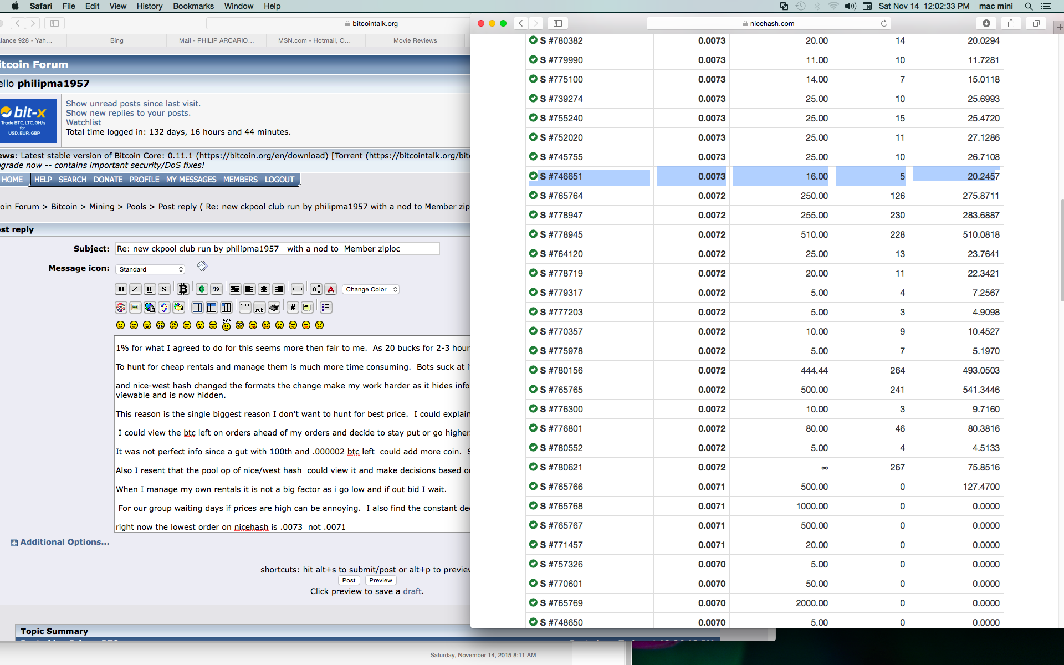Insert a table with the first grid icon

coord(197,308)
